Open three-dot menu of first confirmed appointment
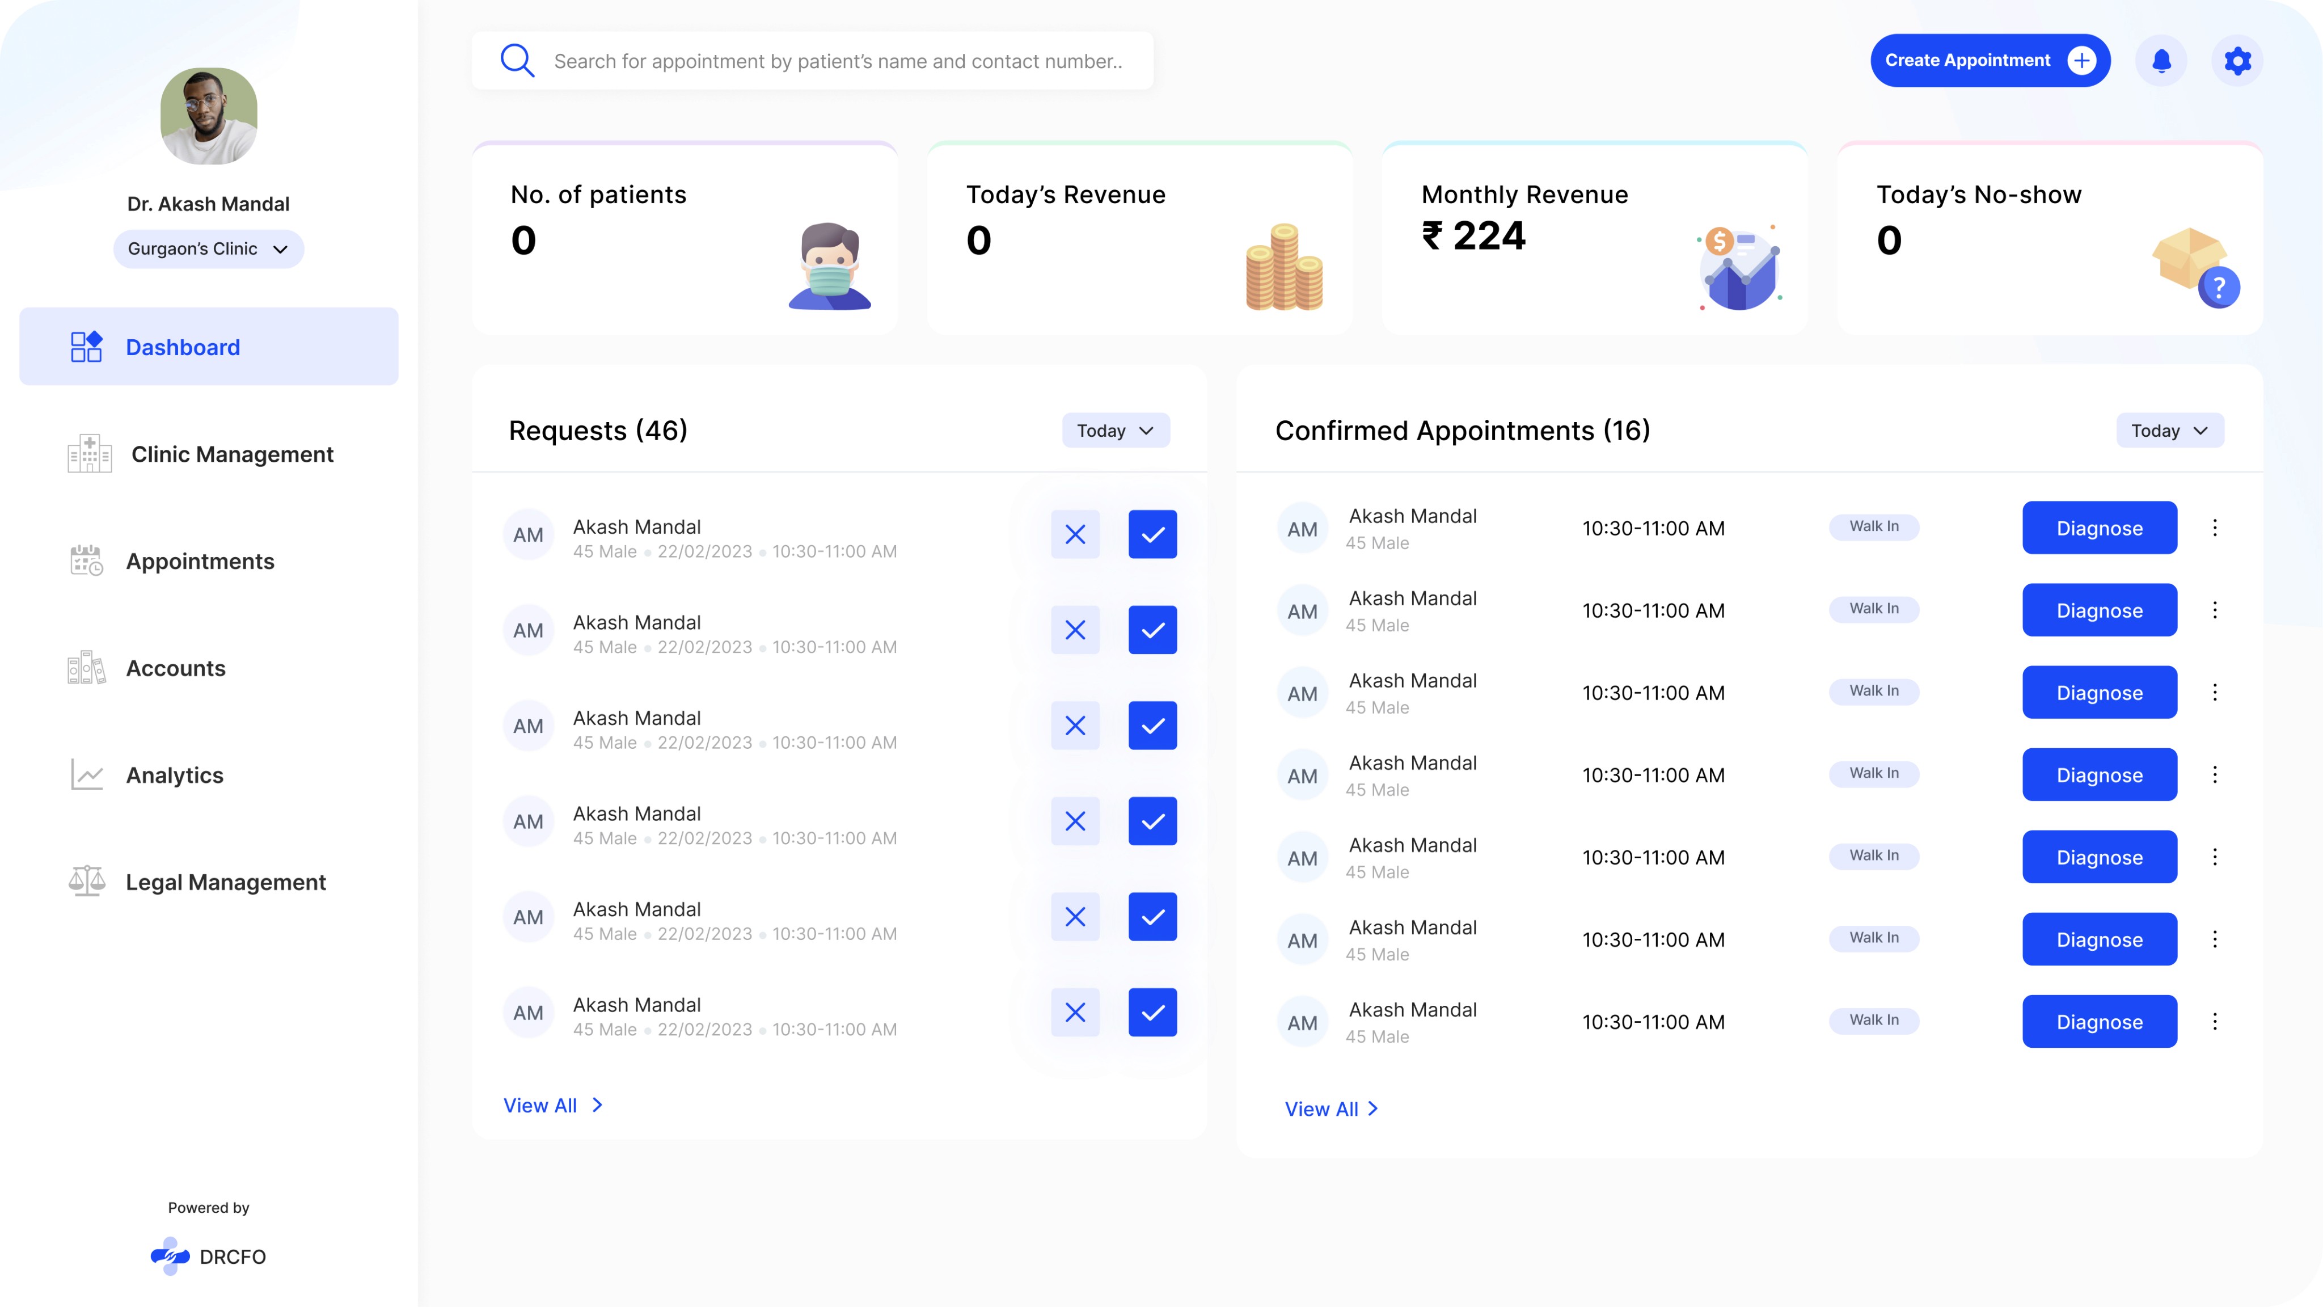2323x1307 pixels. tap(2215, 528)
